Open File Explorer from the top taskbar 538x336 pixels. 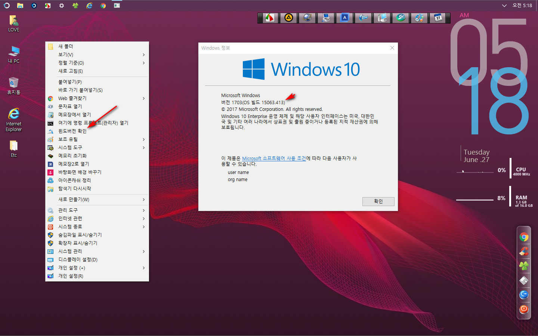click(20, 6)
